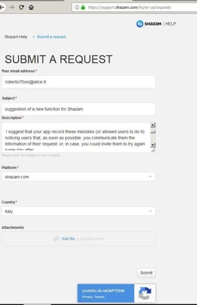The width and height of the screenshot is (197, 305).
Task: Click the paperclip attachment icon
Action: pos(56,239)
